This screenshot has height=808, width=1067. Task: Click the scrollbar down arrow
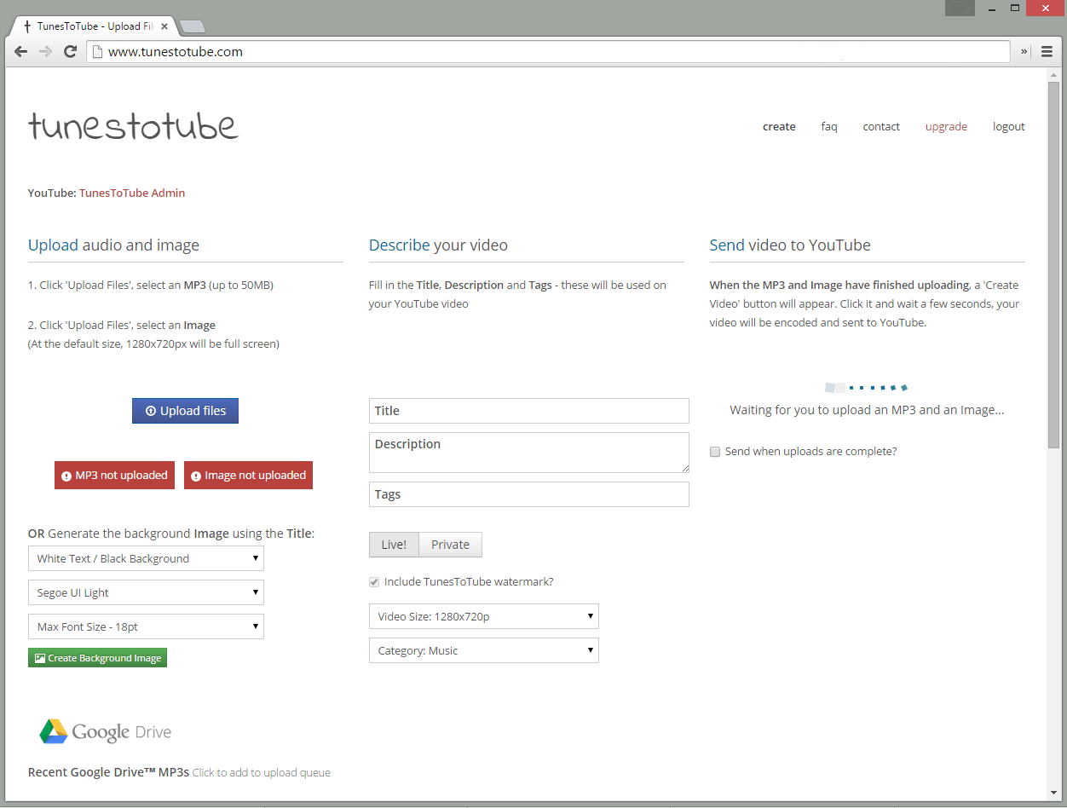click(x=1054, y=793)
